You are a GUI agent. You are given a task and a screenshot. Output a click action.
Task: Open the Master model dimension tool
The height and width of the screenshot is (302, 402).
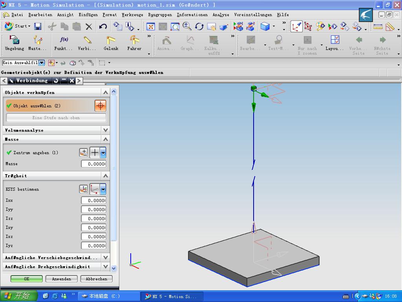point(37,43)
